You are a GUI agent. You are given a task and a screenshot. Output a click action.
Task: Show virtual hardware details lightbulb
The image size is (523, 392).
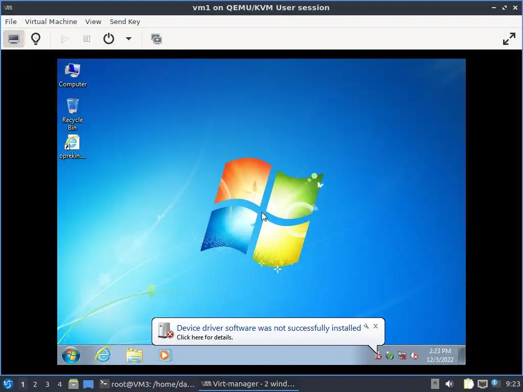tap(36, 39)
